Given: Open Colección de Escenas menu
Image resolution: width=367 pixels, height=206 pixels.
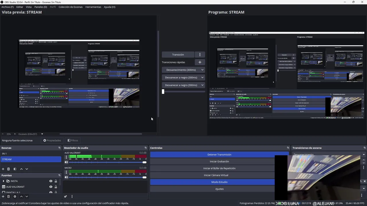Looking at the screenshot, I should coord(71,7).
